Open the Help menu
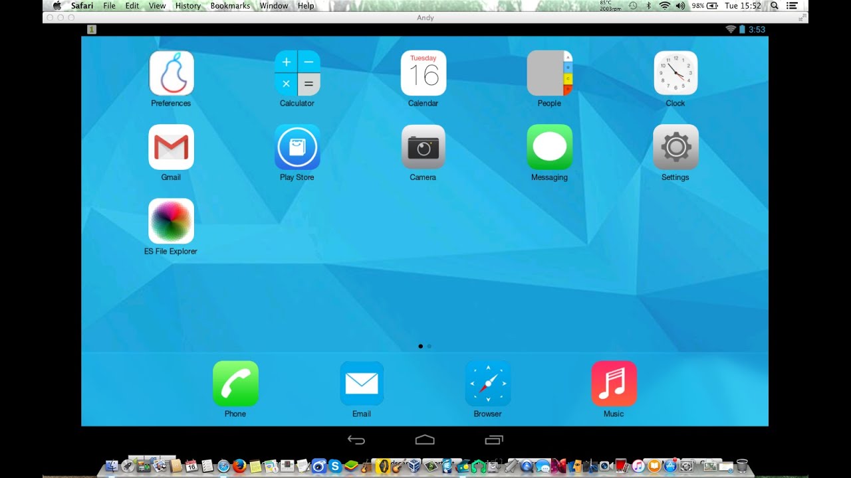Viewport: 851px width, 478px height. coord(306,6)
